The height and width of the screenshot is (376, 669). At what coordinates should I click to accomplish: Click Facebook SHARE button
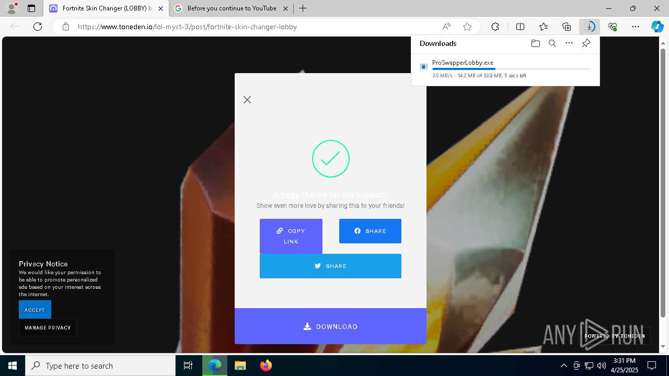click(370, 231)
